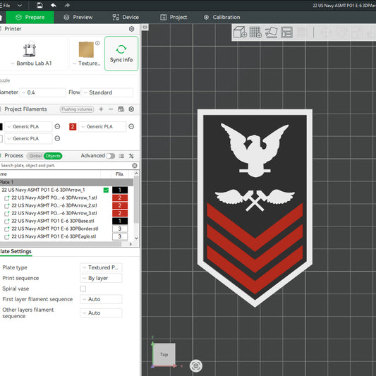Click the AMS filament sync icon

121,109
